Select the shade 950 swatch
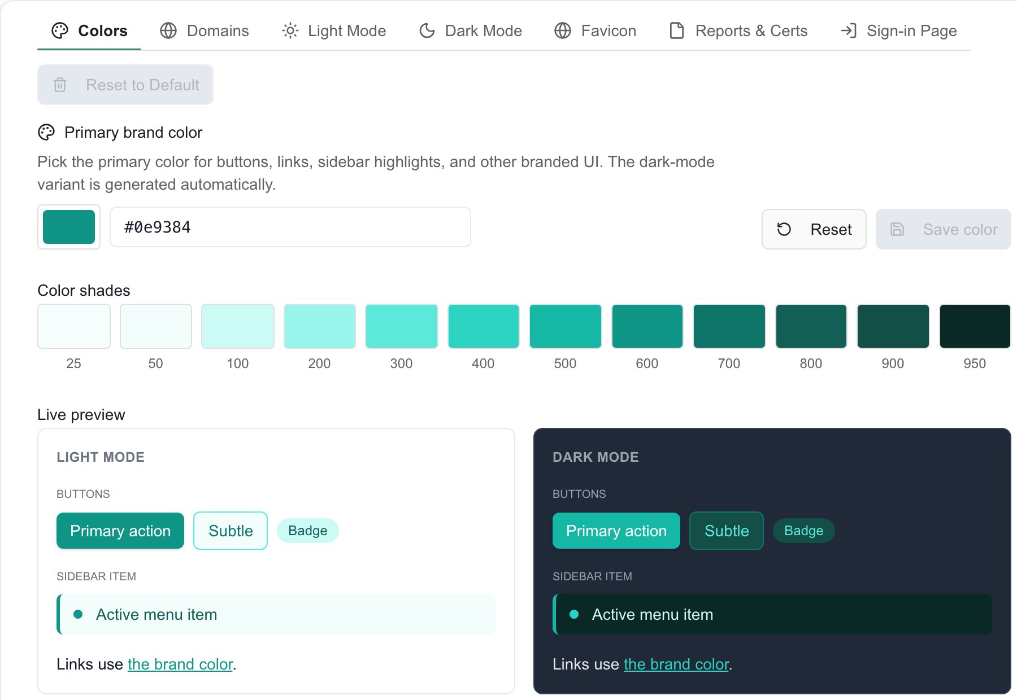The height and width of the screenshot is (700, 1017). coord(975,326)
